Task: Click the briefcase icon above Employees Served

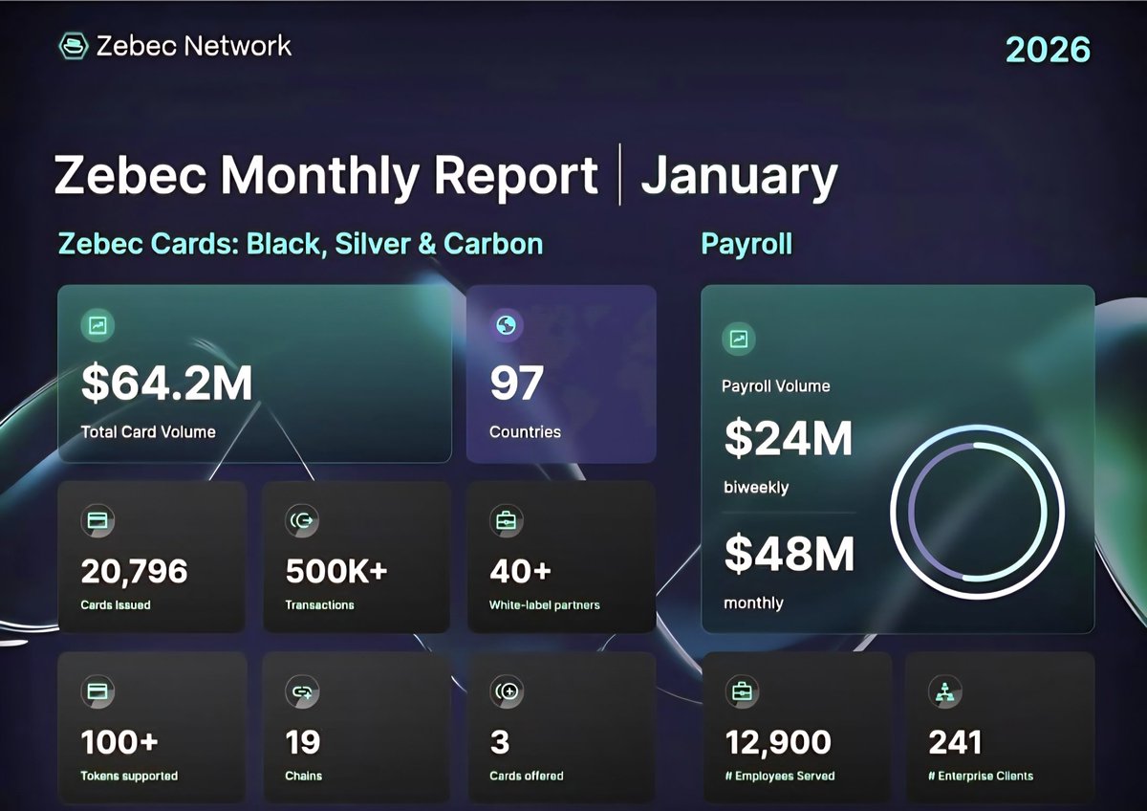Action: coord(742,691)
